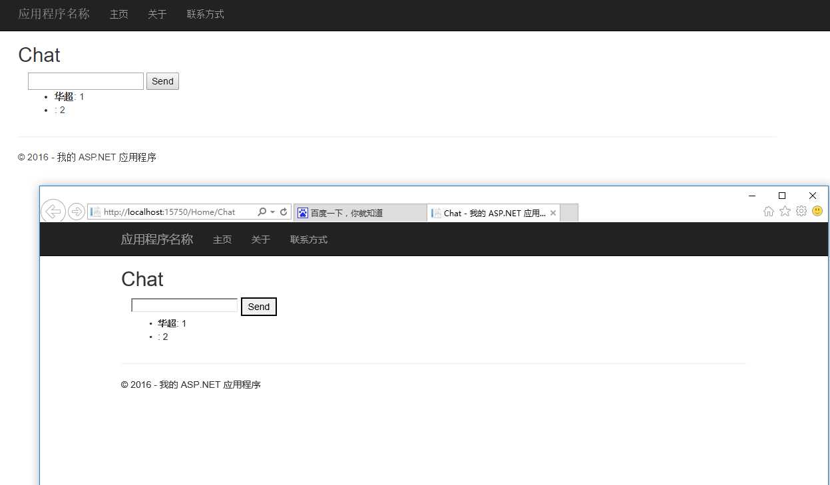Minimize the IE window
Image resolution: width=830 pixels, height=485 pixels.
pos(752,196)
